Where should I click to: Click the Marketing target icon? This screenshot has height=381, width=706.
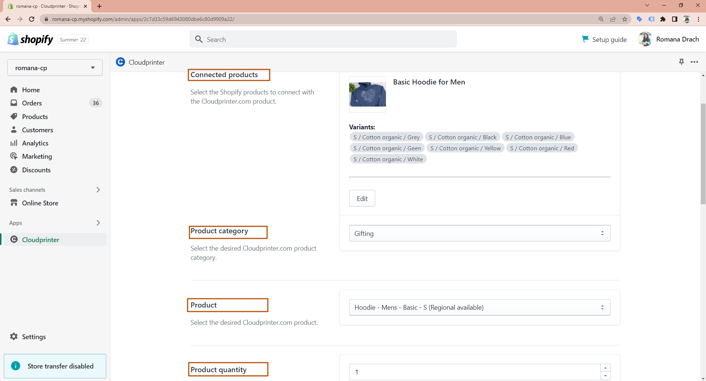[14, 156]
